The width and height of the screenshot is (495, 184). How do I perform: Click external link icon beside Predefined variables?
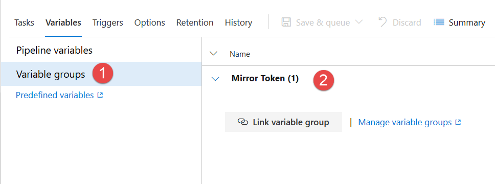pos(100,95)
